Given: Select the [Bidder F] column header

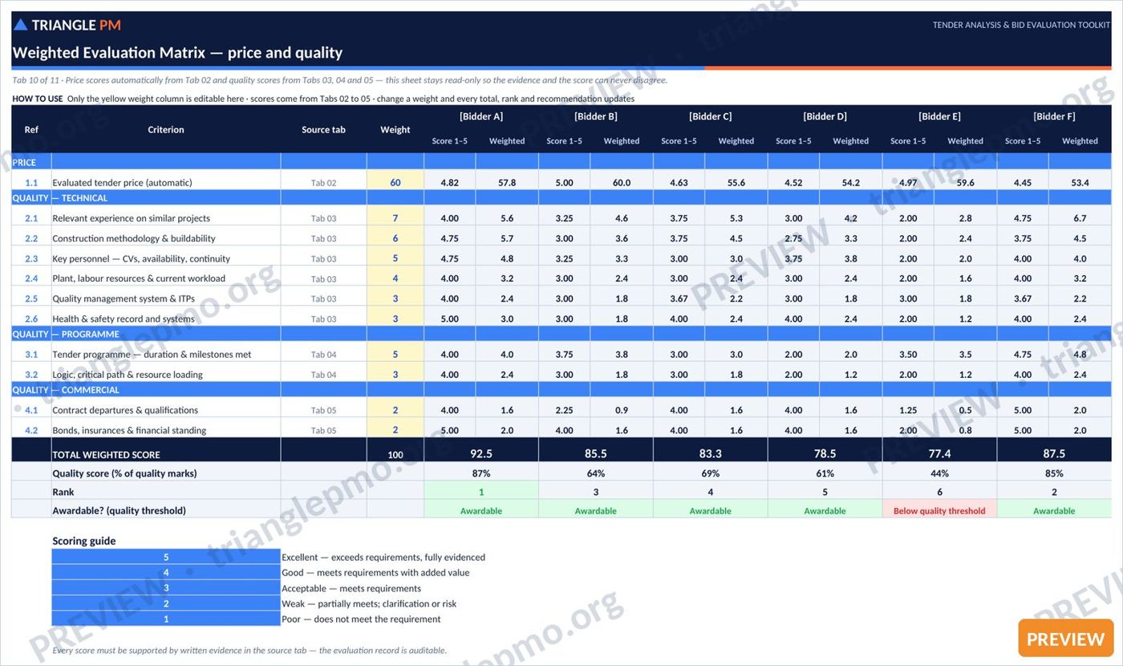Looking at the screenshot, I should [x=1054, y=116].
